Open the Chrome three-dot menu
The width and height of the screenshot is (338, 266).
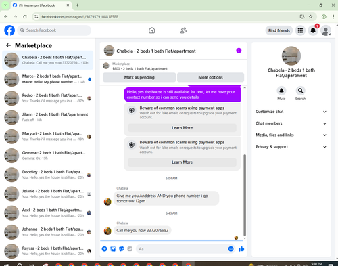click(x=333, y=16)
